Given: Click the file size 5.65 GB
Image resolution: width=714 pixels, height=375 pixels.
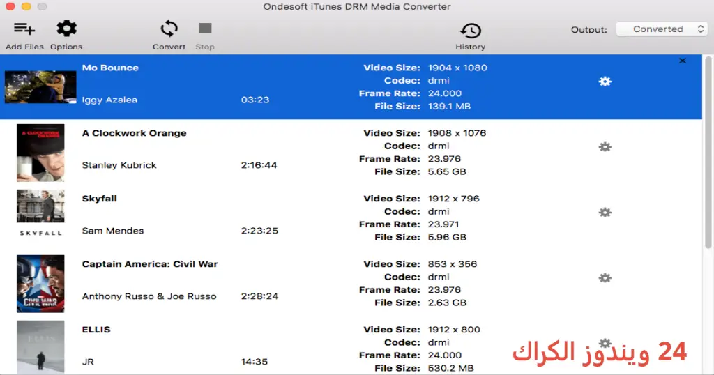Looking at the screenshot, I should point(447,172).
